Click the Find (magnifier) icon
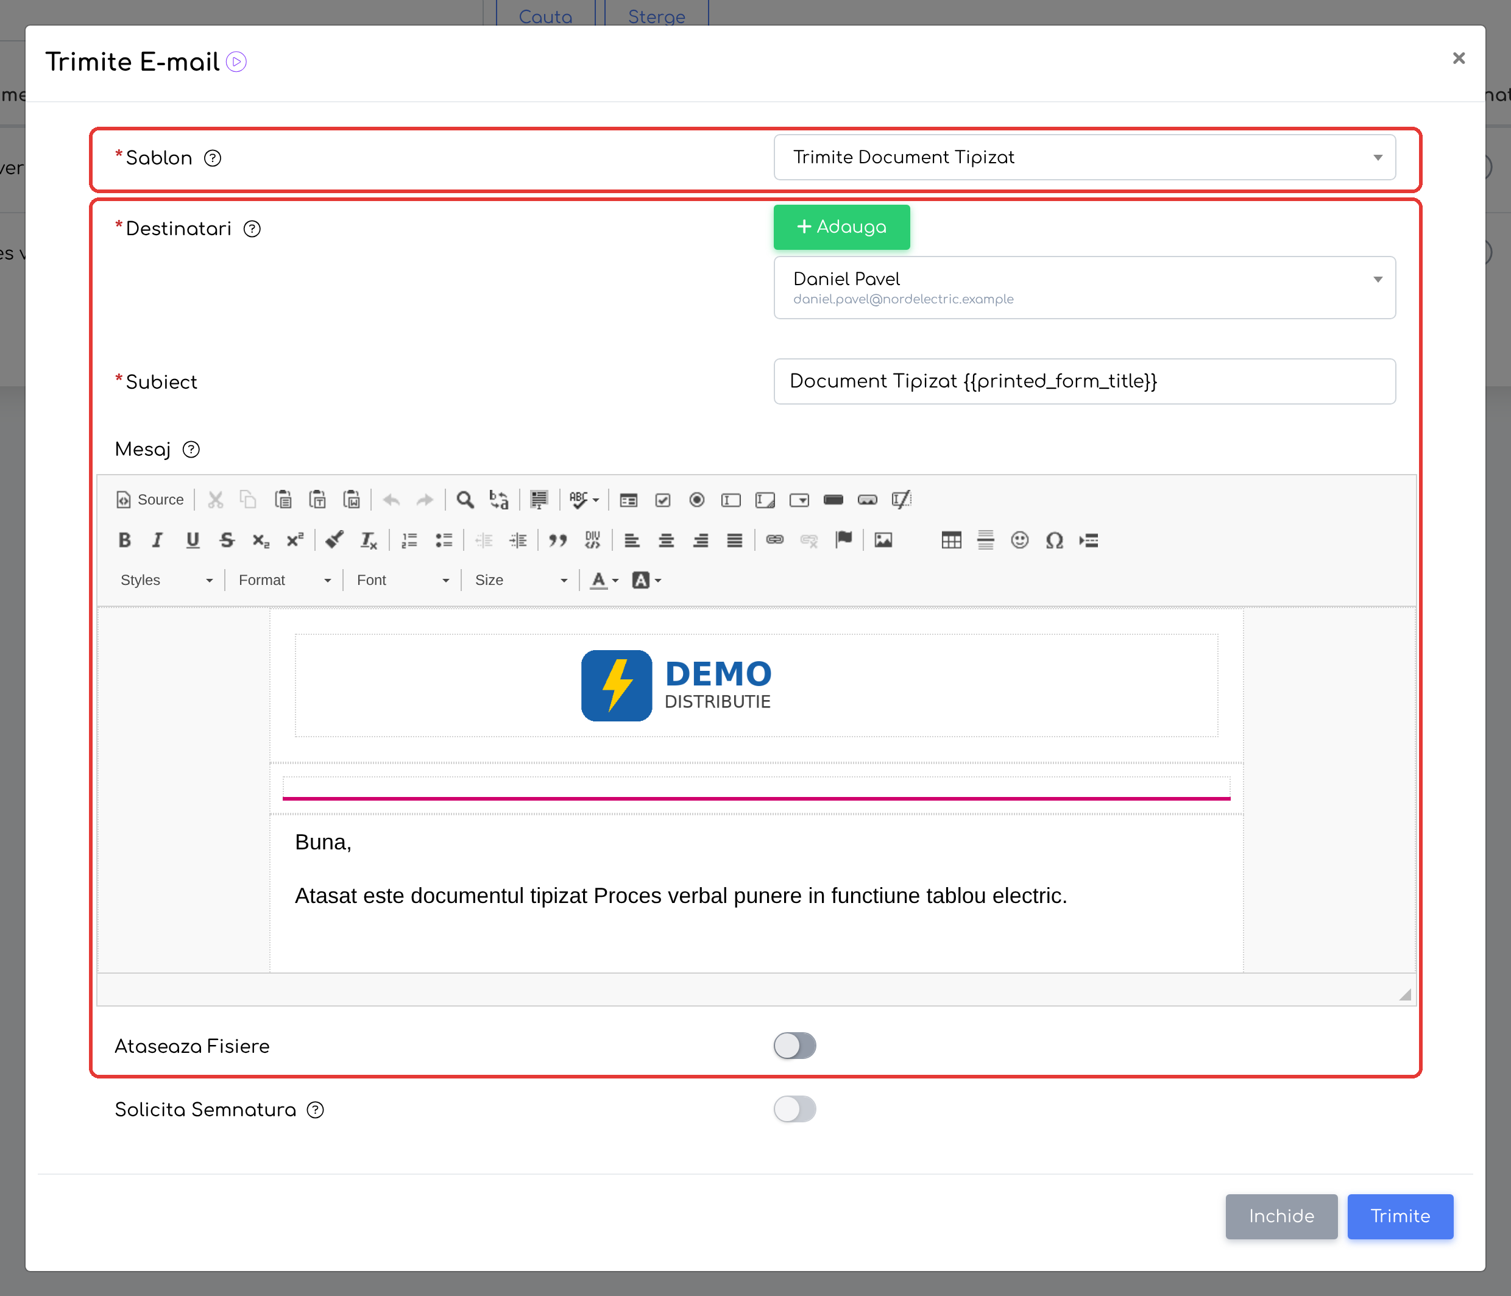Screen dimensions: 1511x1296 [465, 500]
